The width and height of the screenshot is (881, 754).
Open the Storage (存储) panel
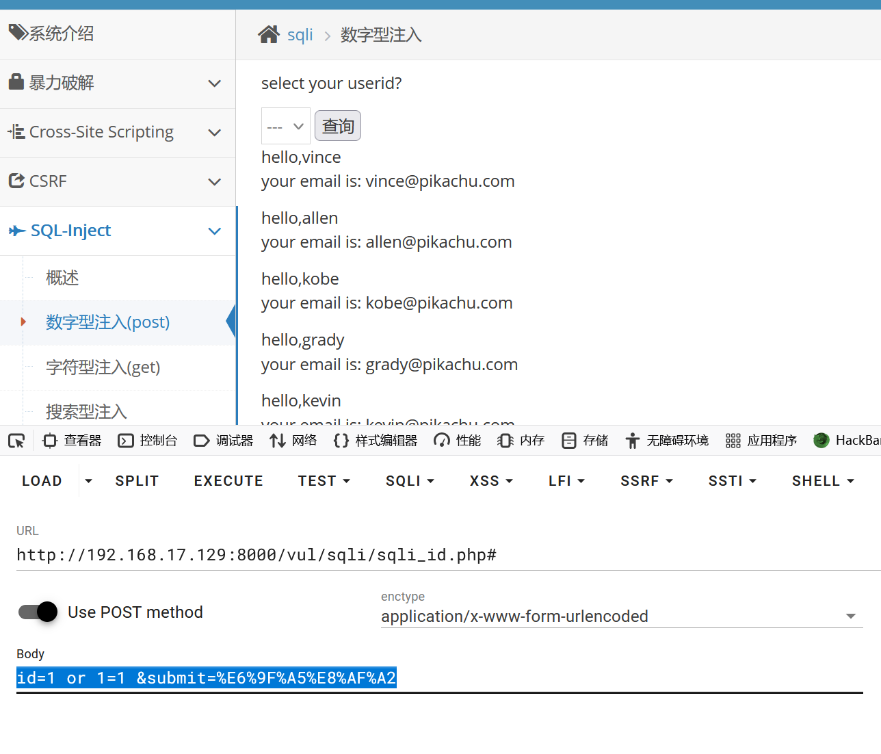tap(585, 441)
